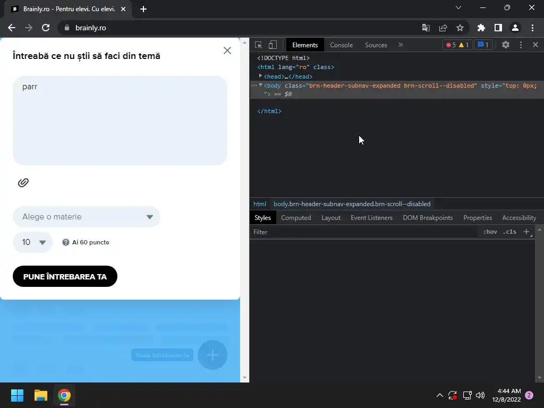Reload the page

[46, 28]
